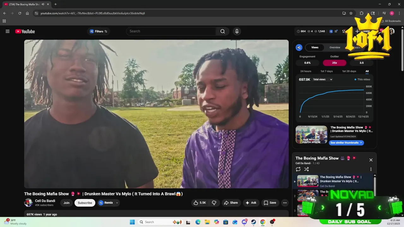
Task: Go back in browser
Action: coord(4,13)
